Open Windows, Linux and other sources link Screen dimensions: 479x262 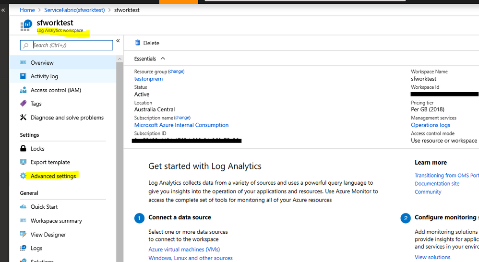pyautogui.click(x=191, y=258)
